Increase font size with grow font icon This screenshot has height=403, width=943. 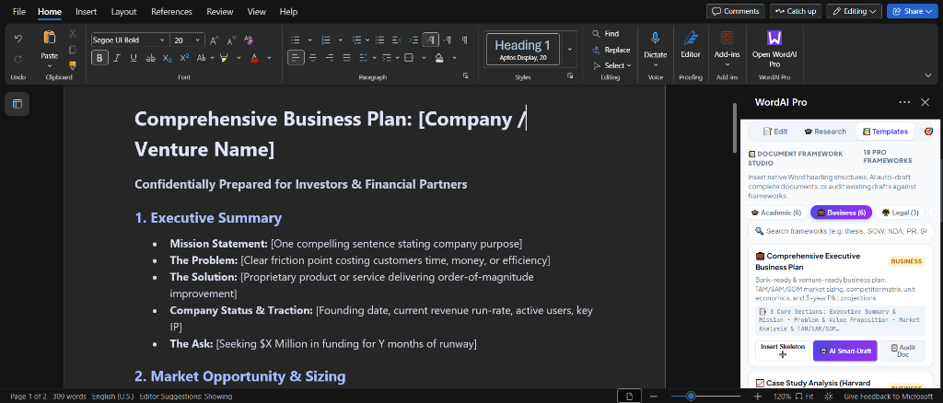coord(215,40)
